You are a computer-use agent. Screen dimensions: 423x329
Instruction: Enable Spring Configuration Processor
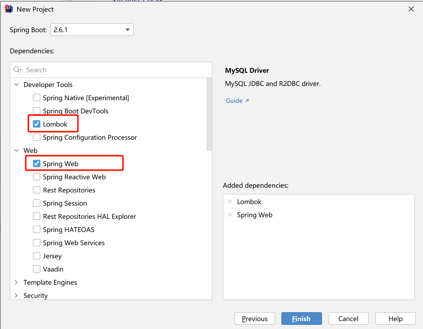37,137
